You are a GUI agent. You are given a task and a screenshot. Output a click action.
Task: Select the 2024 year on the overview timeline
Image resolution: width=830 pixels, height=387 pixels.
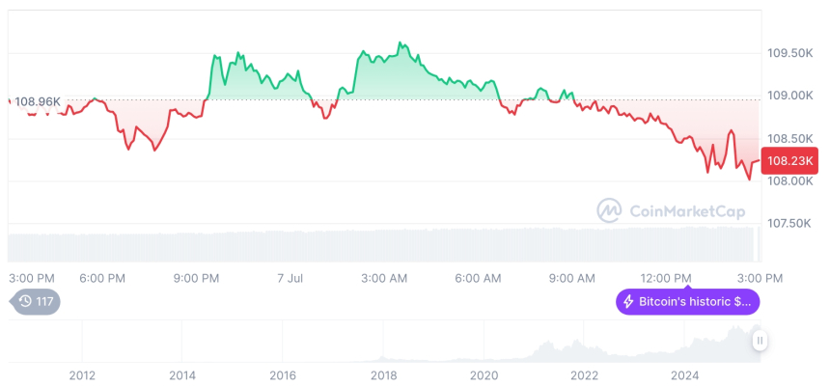pos(684,375)
